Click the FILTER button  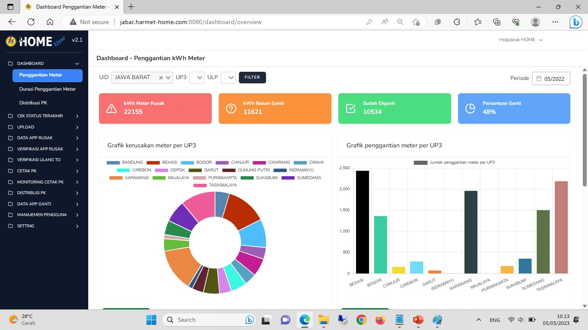(x=252, y=77)
